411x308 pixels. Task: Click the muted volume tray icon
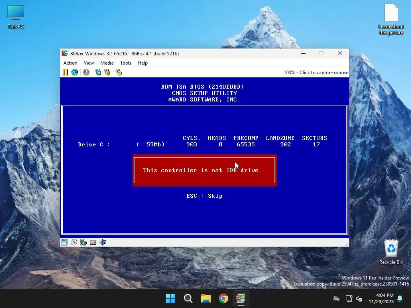coord(359,298)
